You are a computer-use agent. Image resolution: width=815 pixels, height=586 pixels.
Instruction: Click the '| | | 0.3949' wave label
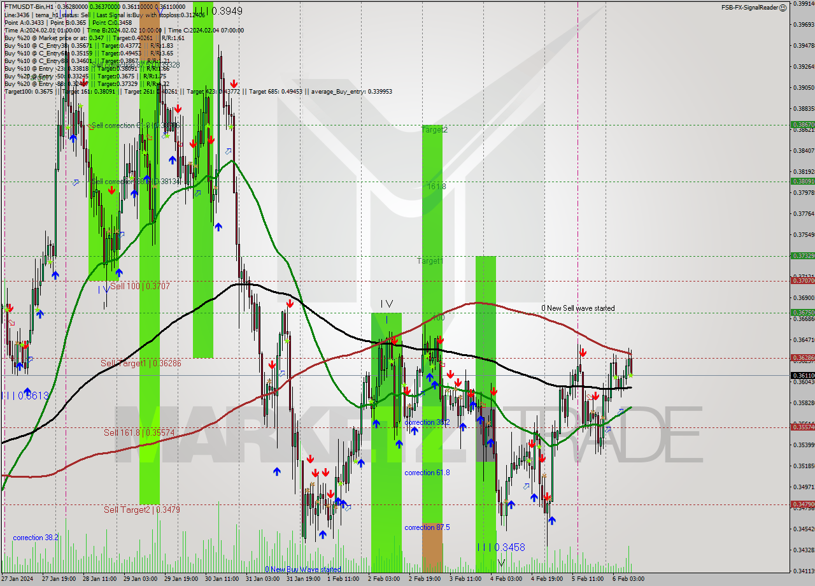[x=218, y=11]
